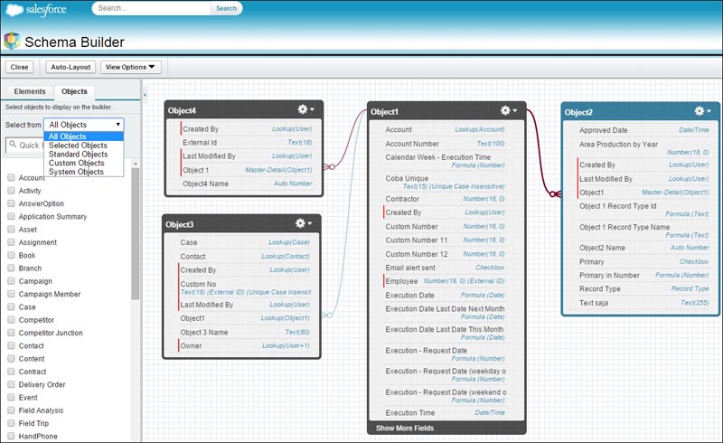Click the Primary checkbox field in Object2

(x=643, y=261)
